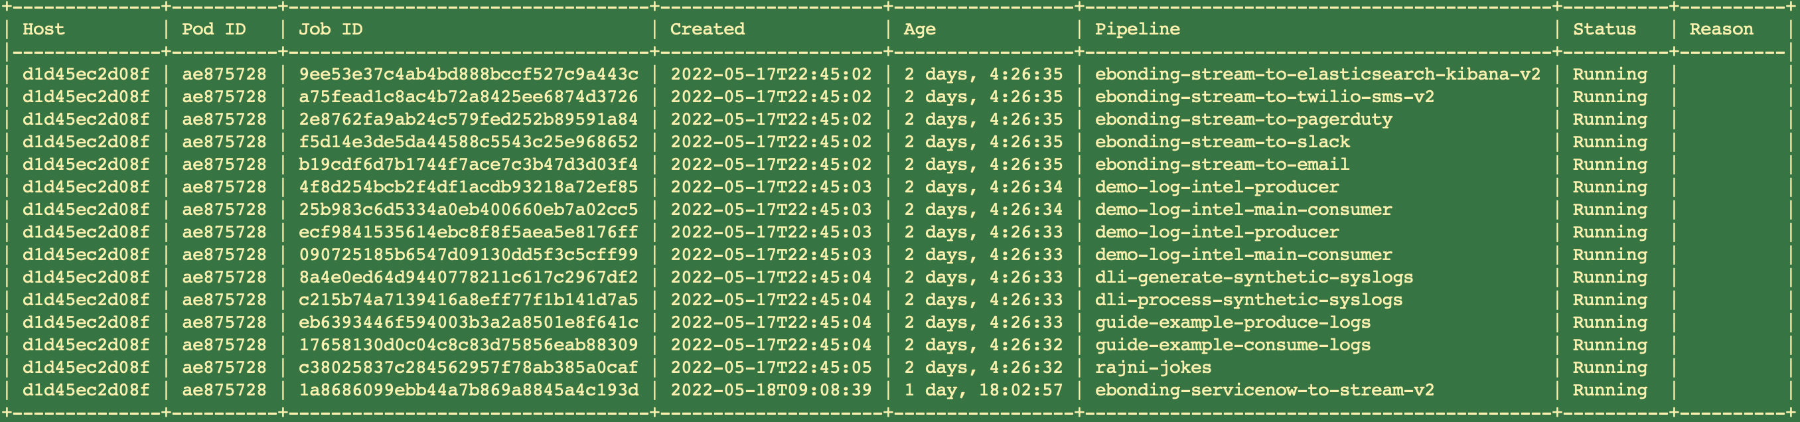Click the ebonding-stream-to-slack pipeline name
1800x422 pixels.
coord(1222,142)
